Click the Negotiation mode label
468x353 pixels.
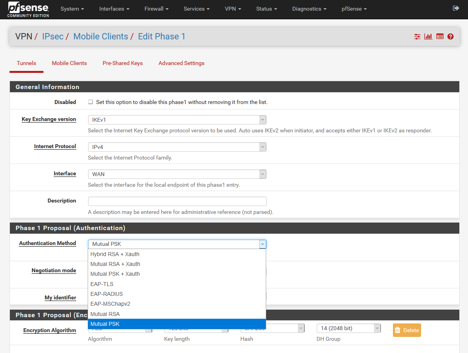(x=54, y=270)
